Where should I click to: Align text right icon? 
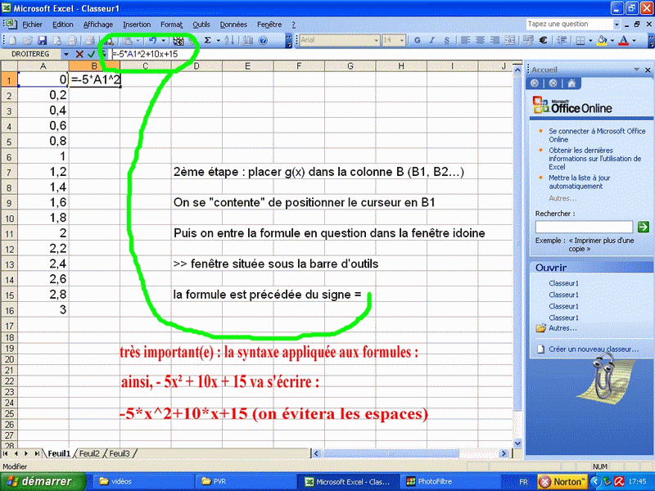tap(495, 40)
